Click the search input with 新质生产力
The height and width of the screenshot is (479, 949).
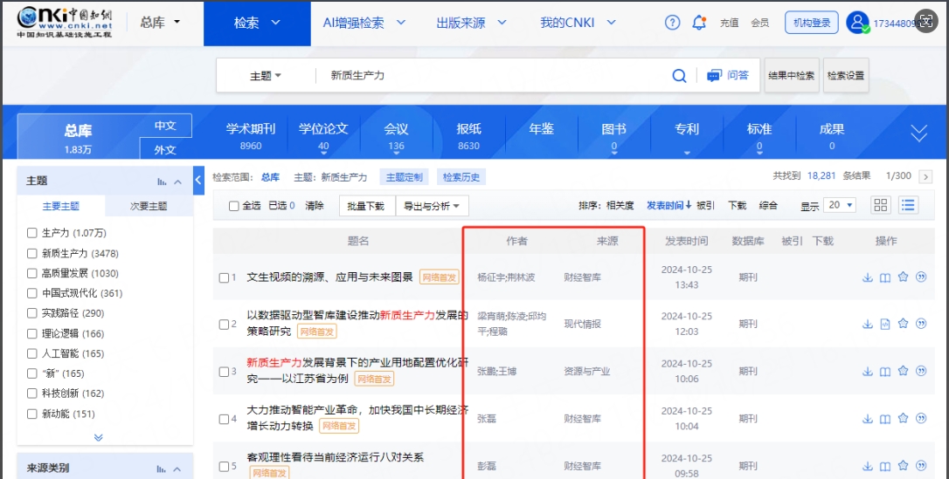(490, 76)
